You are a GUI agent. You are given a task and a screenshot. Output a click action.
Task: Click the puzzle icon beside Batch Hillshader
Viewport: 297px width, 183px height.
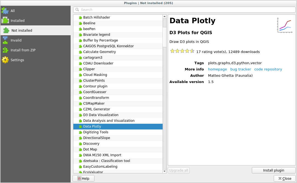point(80,17)
